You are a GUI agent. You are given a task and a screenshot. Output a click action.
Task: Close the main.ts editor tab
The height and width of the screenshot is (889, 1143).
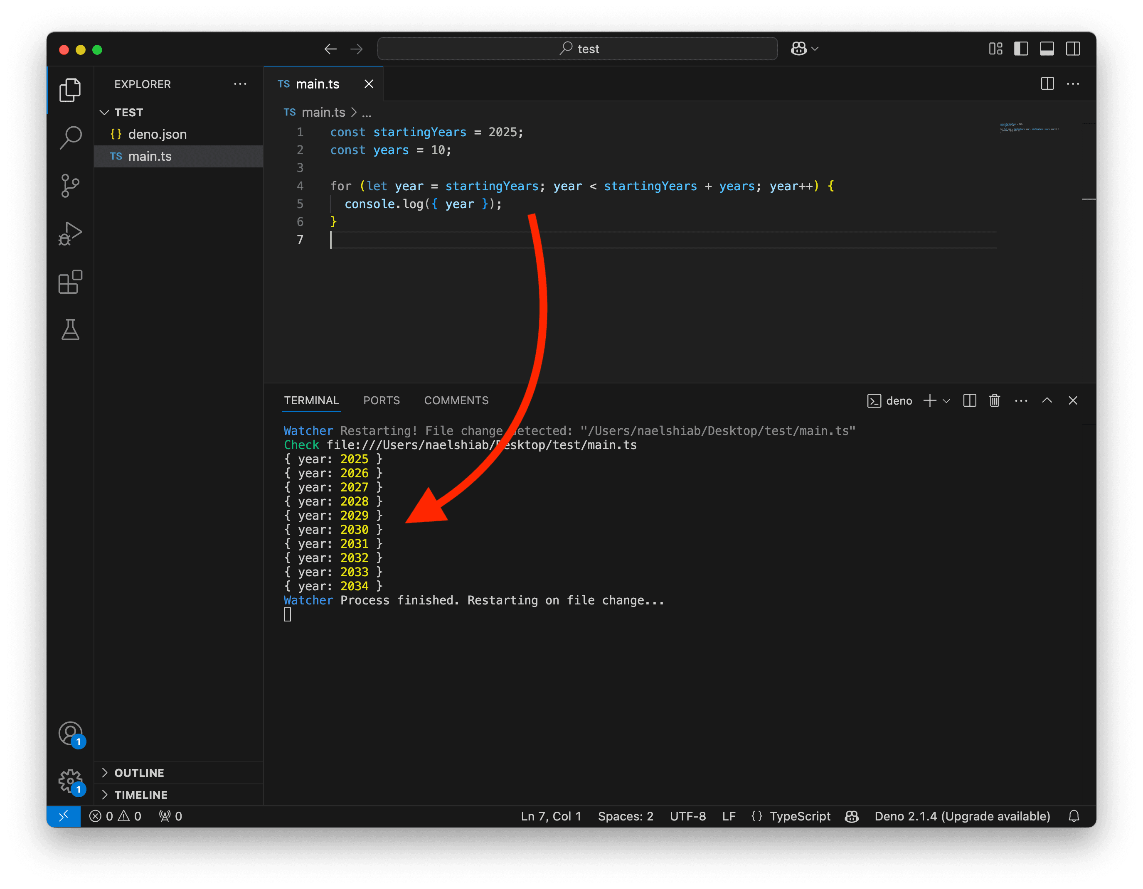(369, 83)
